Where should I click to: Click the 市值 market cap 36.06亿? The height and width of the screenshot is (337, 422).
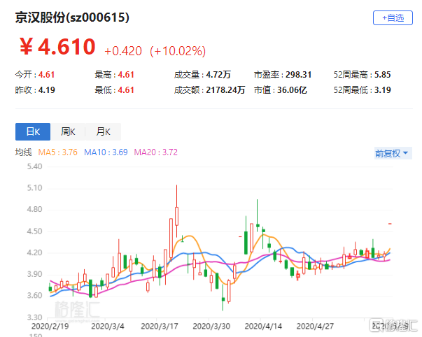point(292,89)
